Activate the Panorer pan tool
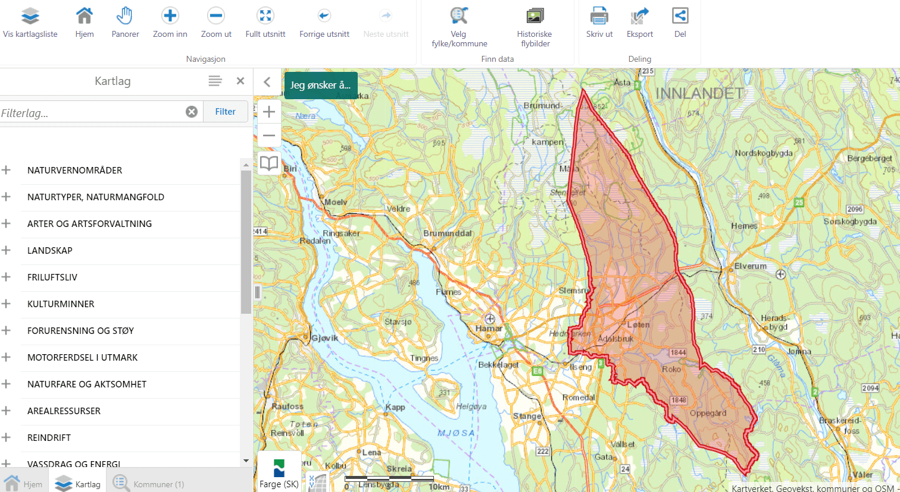This screenshot has height=492, width=900. [x=125, y=23]
